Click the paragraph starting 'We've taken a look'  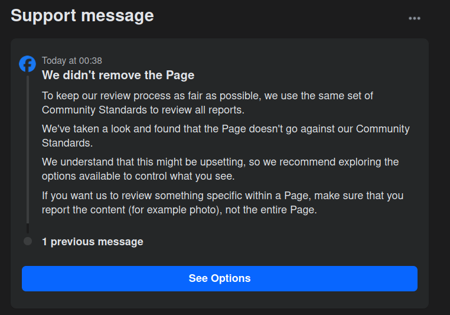click(225, 136)
